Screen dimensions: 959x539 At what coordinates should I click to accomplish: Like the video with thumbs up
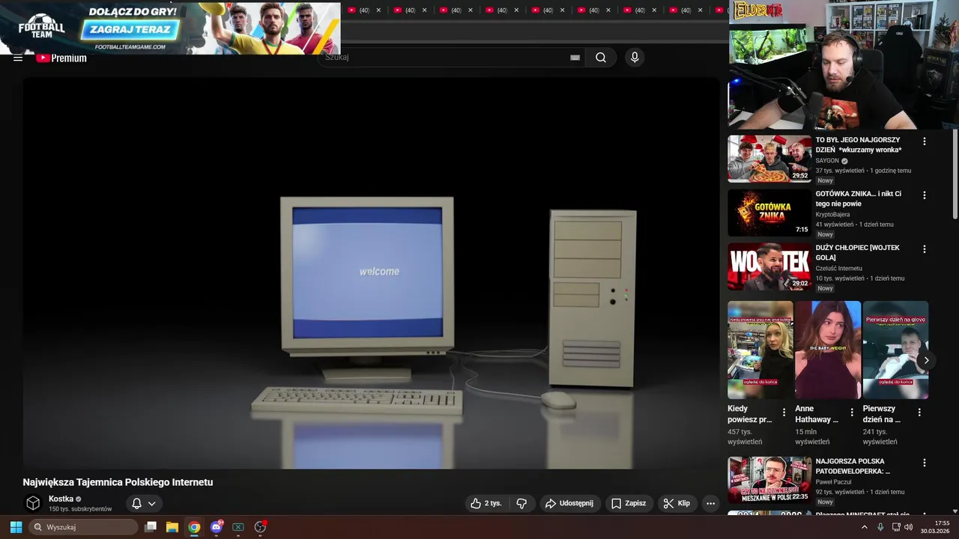click(x=485, y=504)
